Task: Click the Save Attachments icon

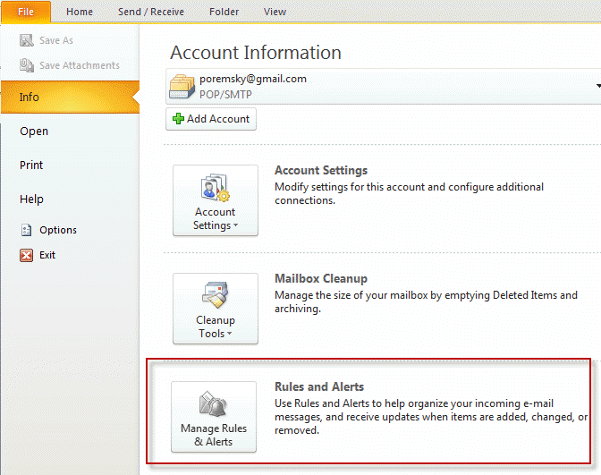Action: (x=26, y=65)
